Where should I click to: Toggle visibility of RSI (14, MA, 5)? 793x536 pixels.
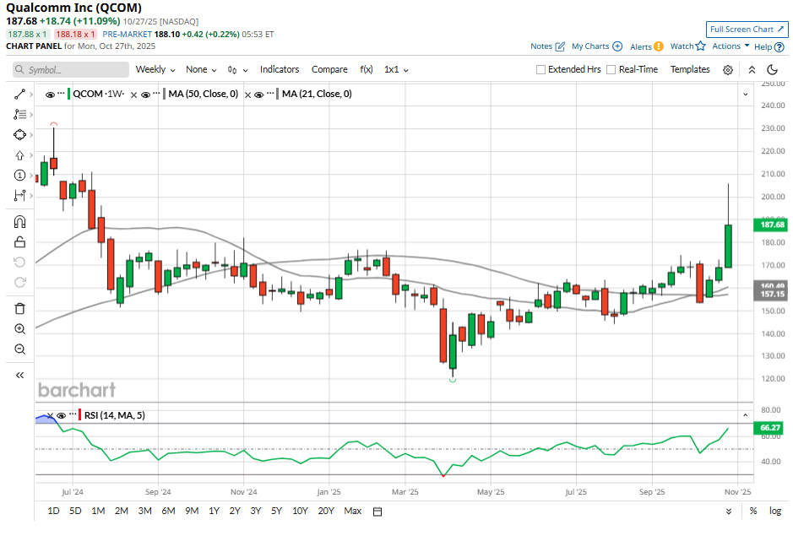pos(62,415)
